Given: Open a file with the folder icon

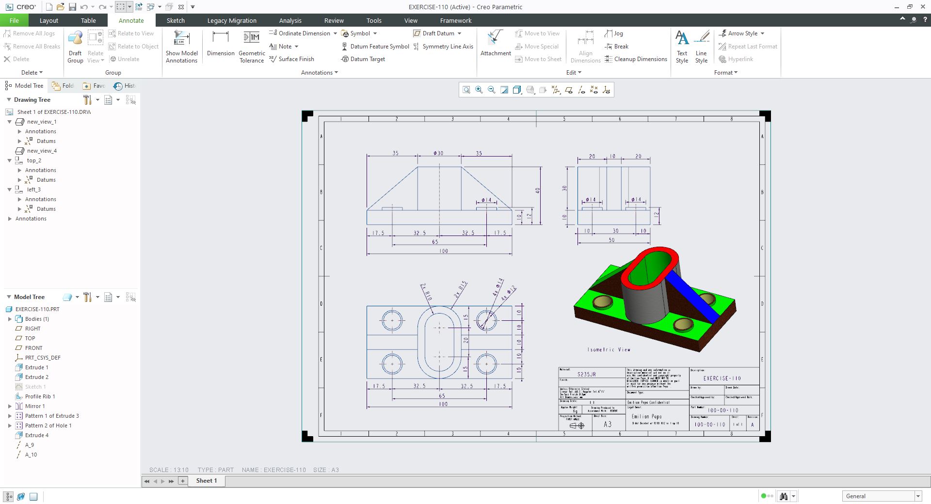Looking at the screenshot, I should click(x=60, y=7).
